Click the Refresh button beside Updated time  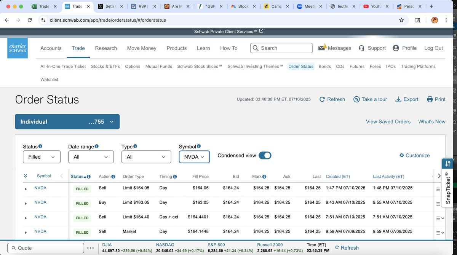(332, 99)
